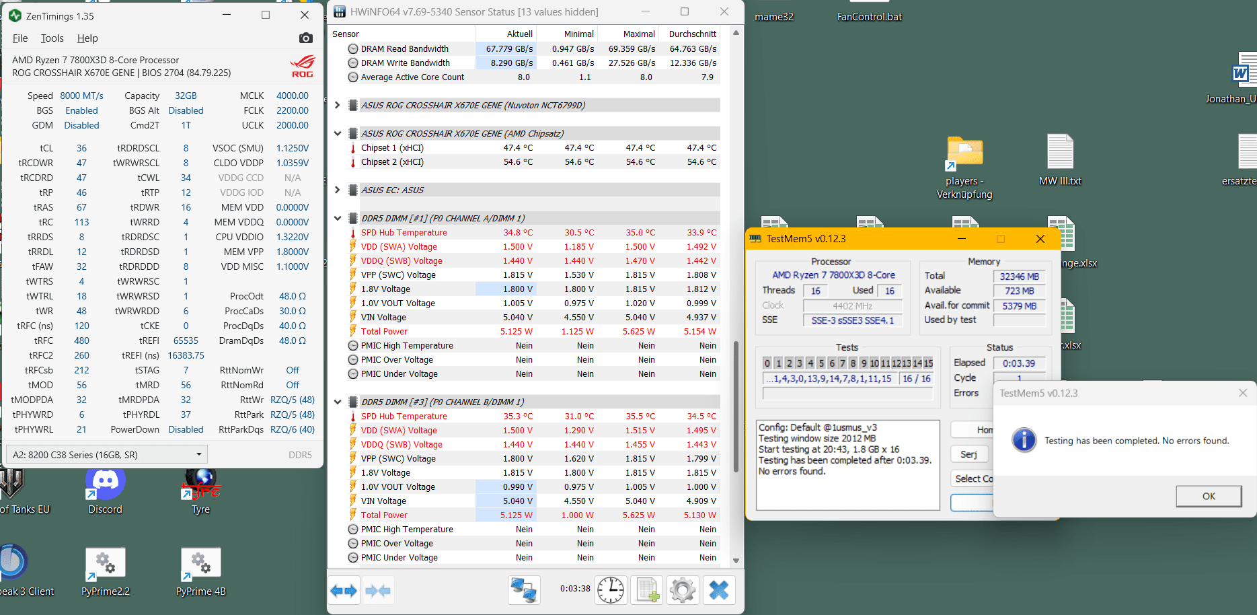Collapse the DDR5 DIMM [#1] sensor group

tap(338, 218)
